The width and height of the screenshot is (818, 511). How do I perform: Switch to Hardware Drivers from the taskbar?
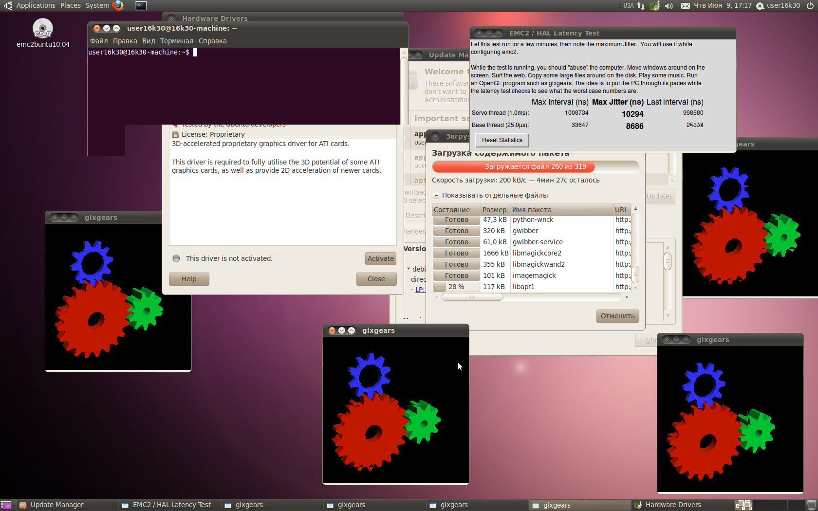point(683,505)
